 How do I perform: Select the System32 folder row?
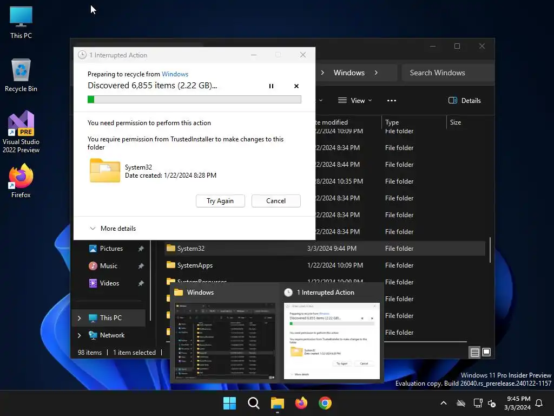tap(325, 248)
